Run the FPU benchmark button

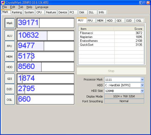10,46
